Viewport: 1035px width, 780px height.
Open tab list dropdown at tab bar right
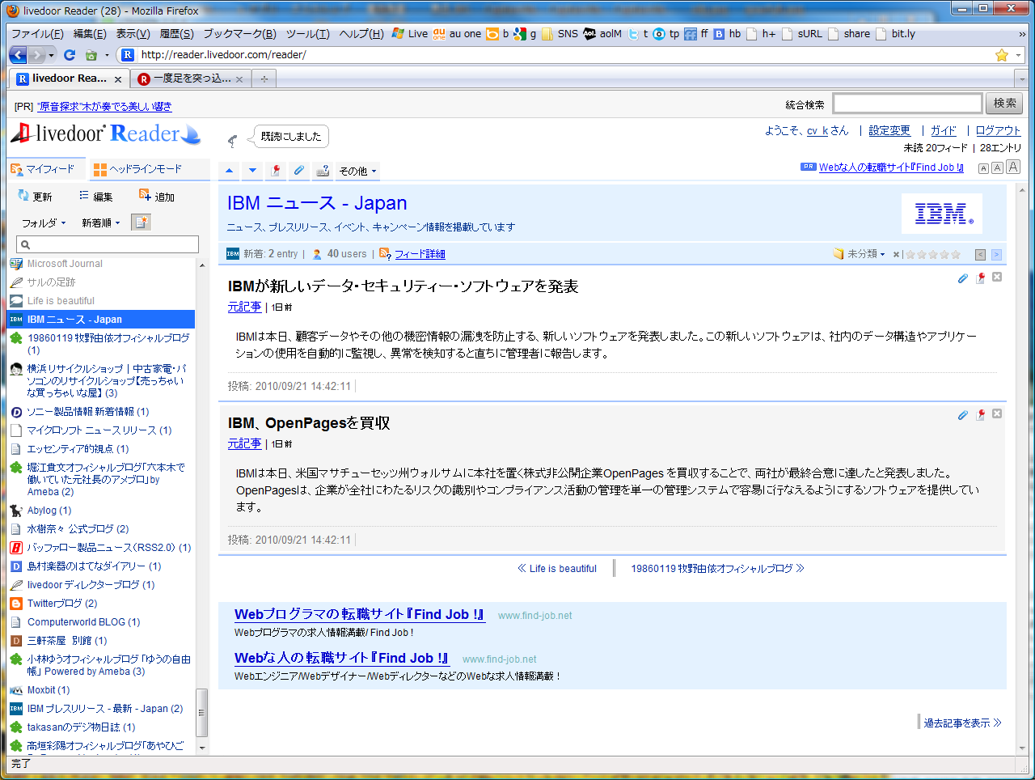click(1023, 79)
